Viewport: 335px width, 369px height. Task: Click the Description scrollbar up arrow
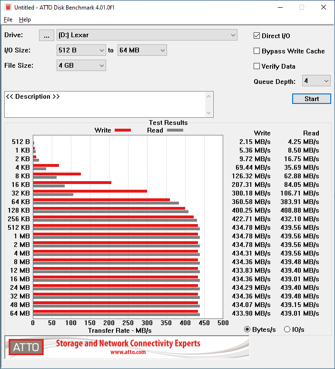(x=208, y=96)
